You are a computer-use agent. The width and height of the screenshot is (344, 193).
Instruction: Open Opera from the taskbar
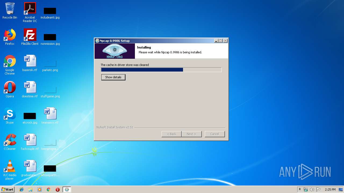[58, 190]
